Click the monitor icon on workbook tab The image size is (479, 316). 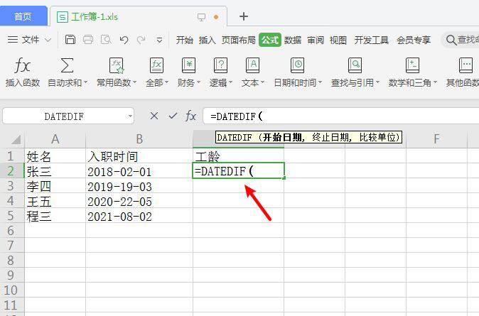(x=201, y=17)
